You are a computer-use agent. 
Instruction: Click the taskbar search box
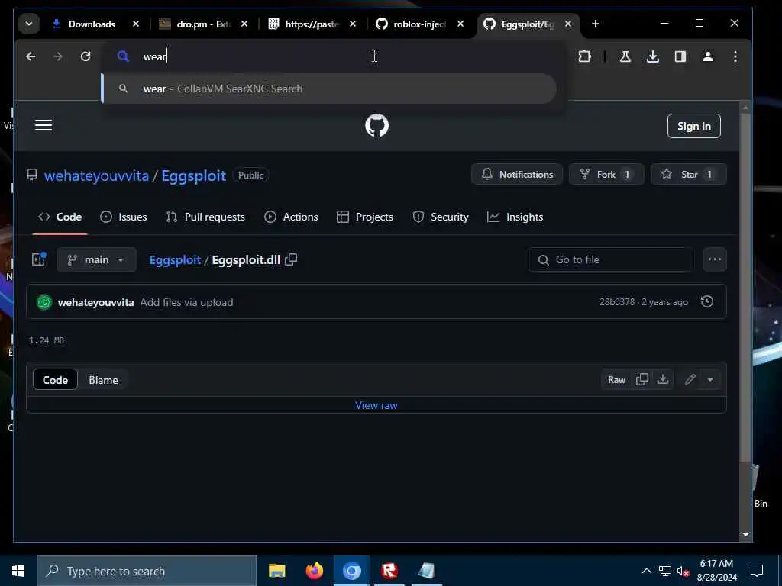(147, 571)
